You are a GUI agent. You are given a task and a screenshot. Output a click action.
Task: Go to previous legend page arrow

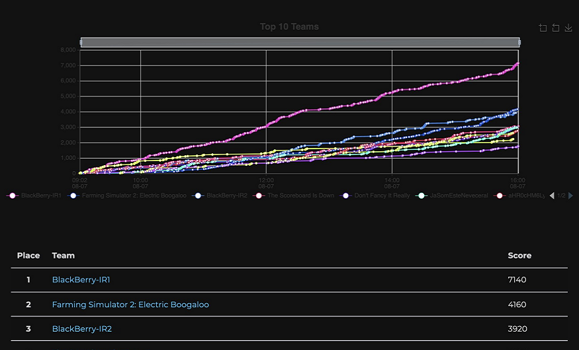[552, 195]
